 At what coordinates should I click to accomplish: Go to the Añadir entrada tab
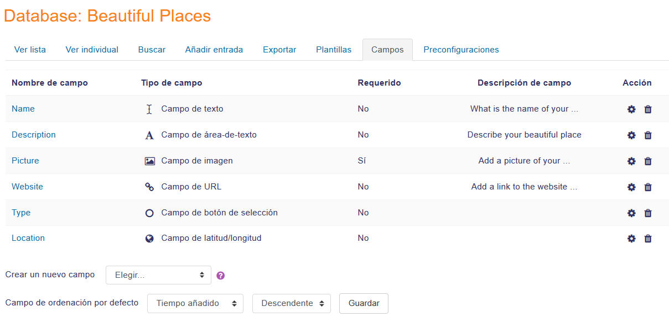coord(214,50)
